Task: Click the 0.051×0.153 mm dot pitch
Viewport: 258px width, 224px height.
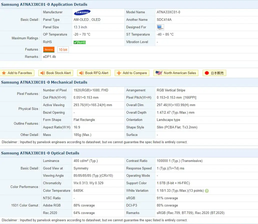Action: tap(86, 98)
